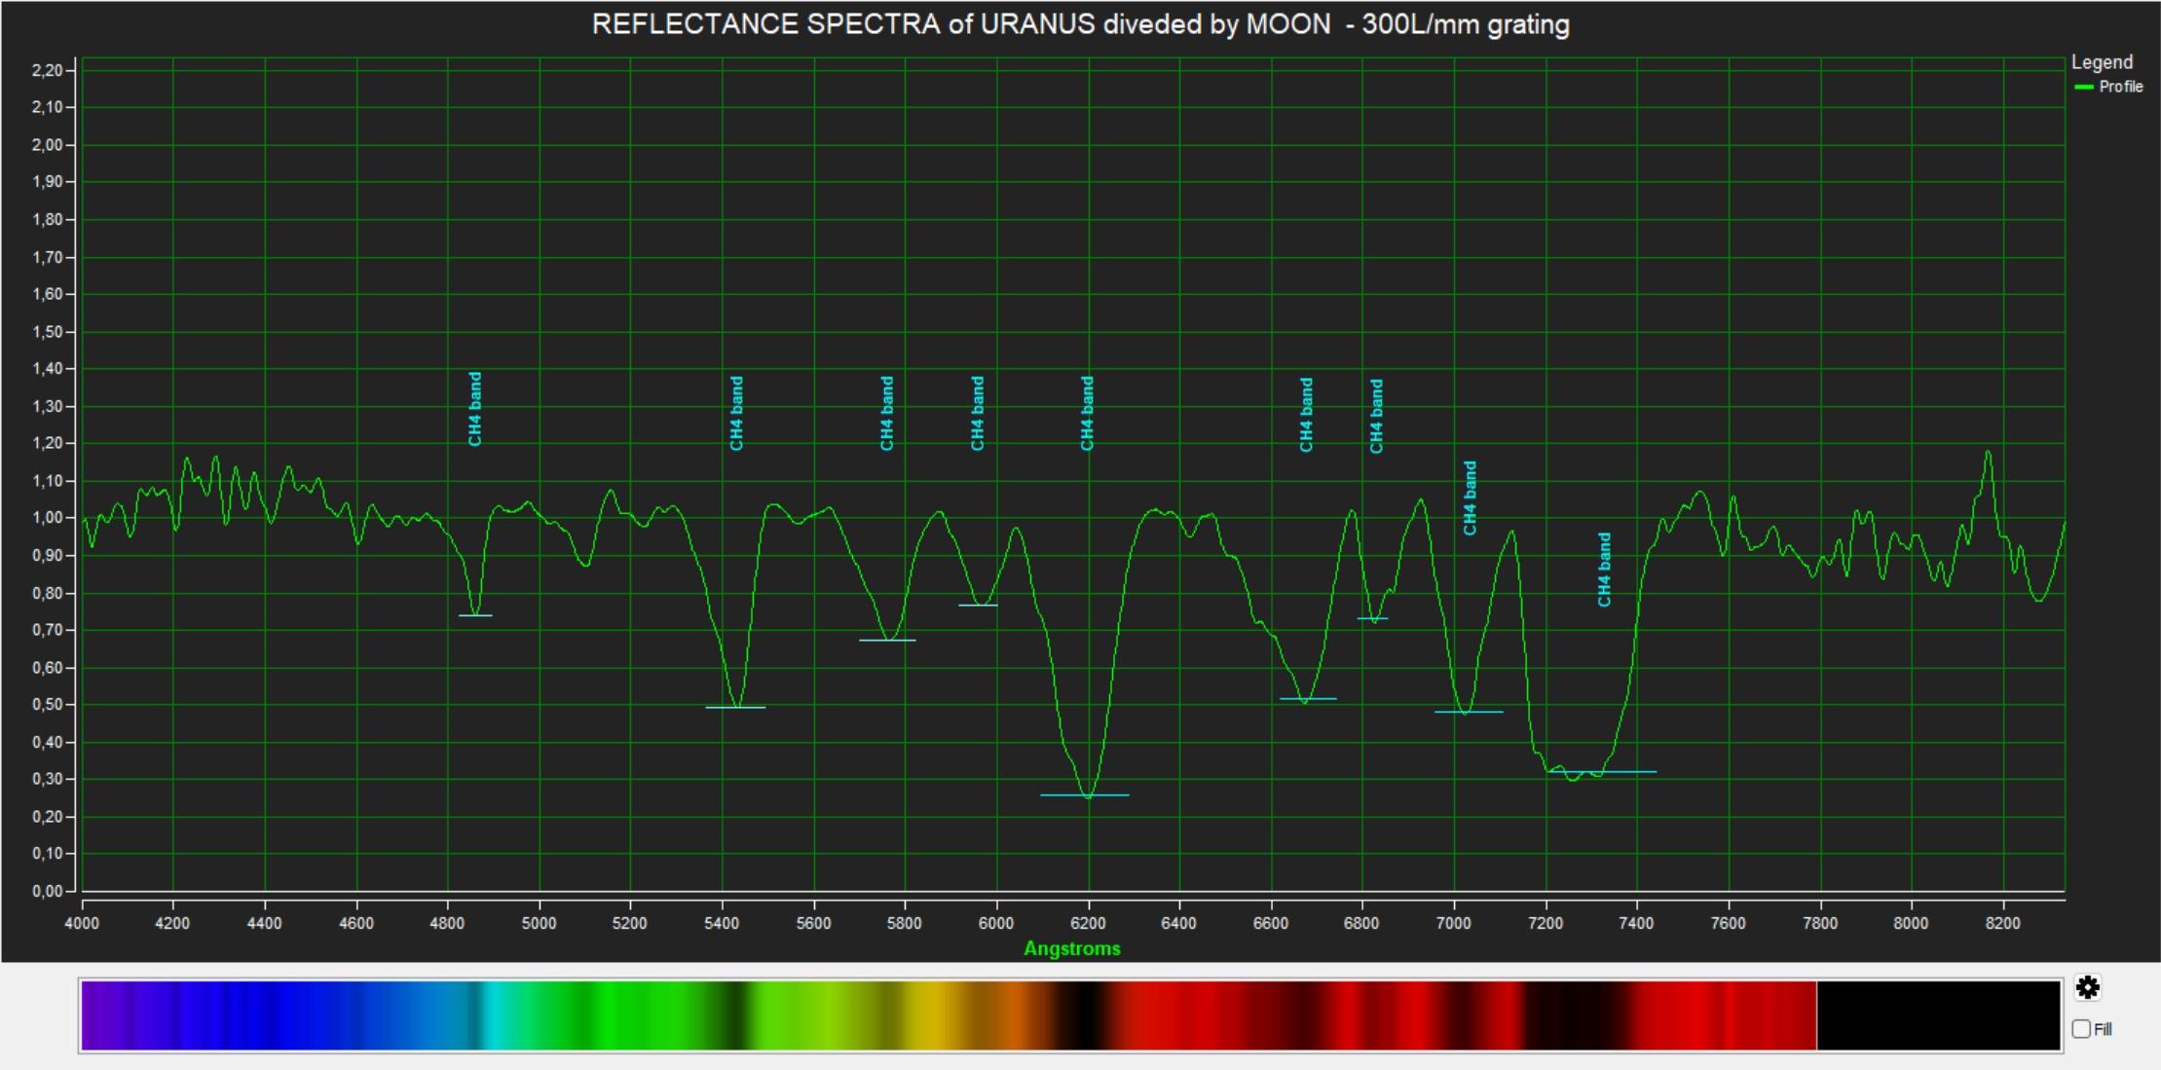Select the CH4 band label near 5960 Angstroms

click(x=977, y=413)
